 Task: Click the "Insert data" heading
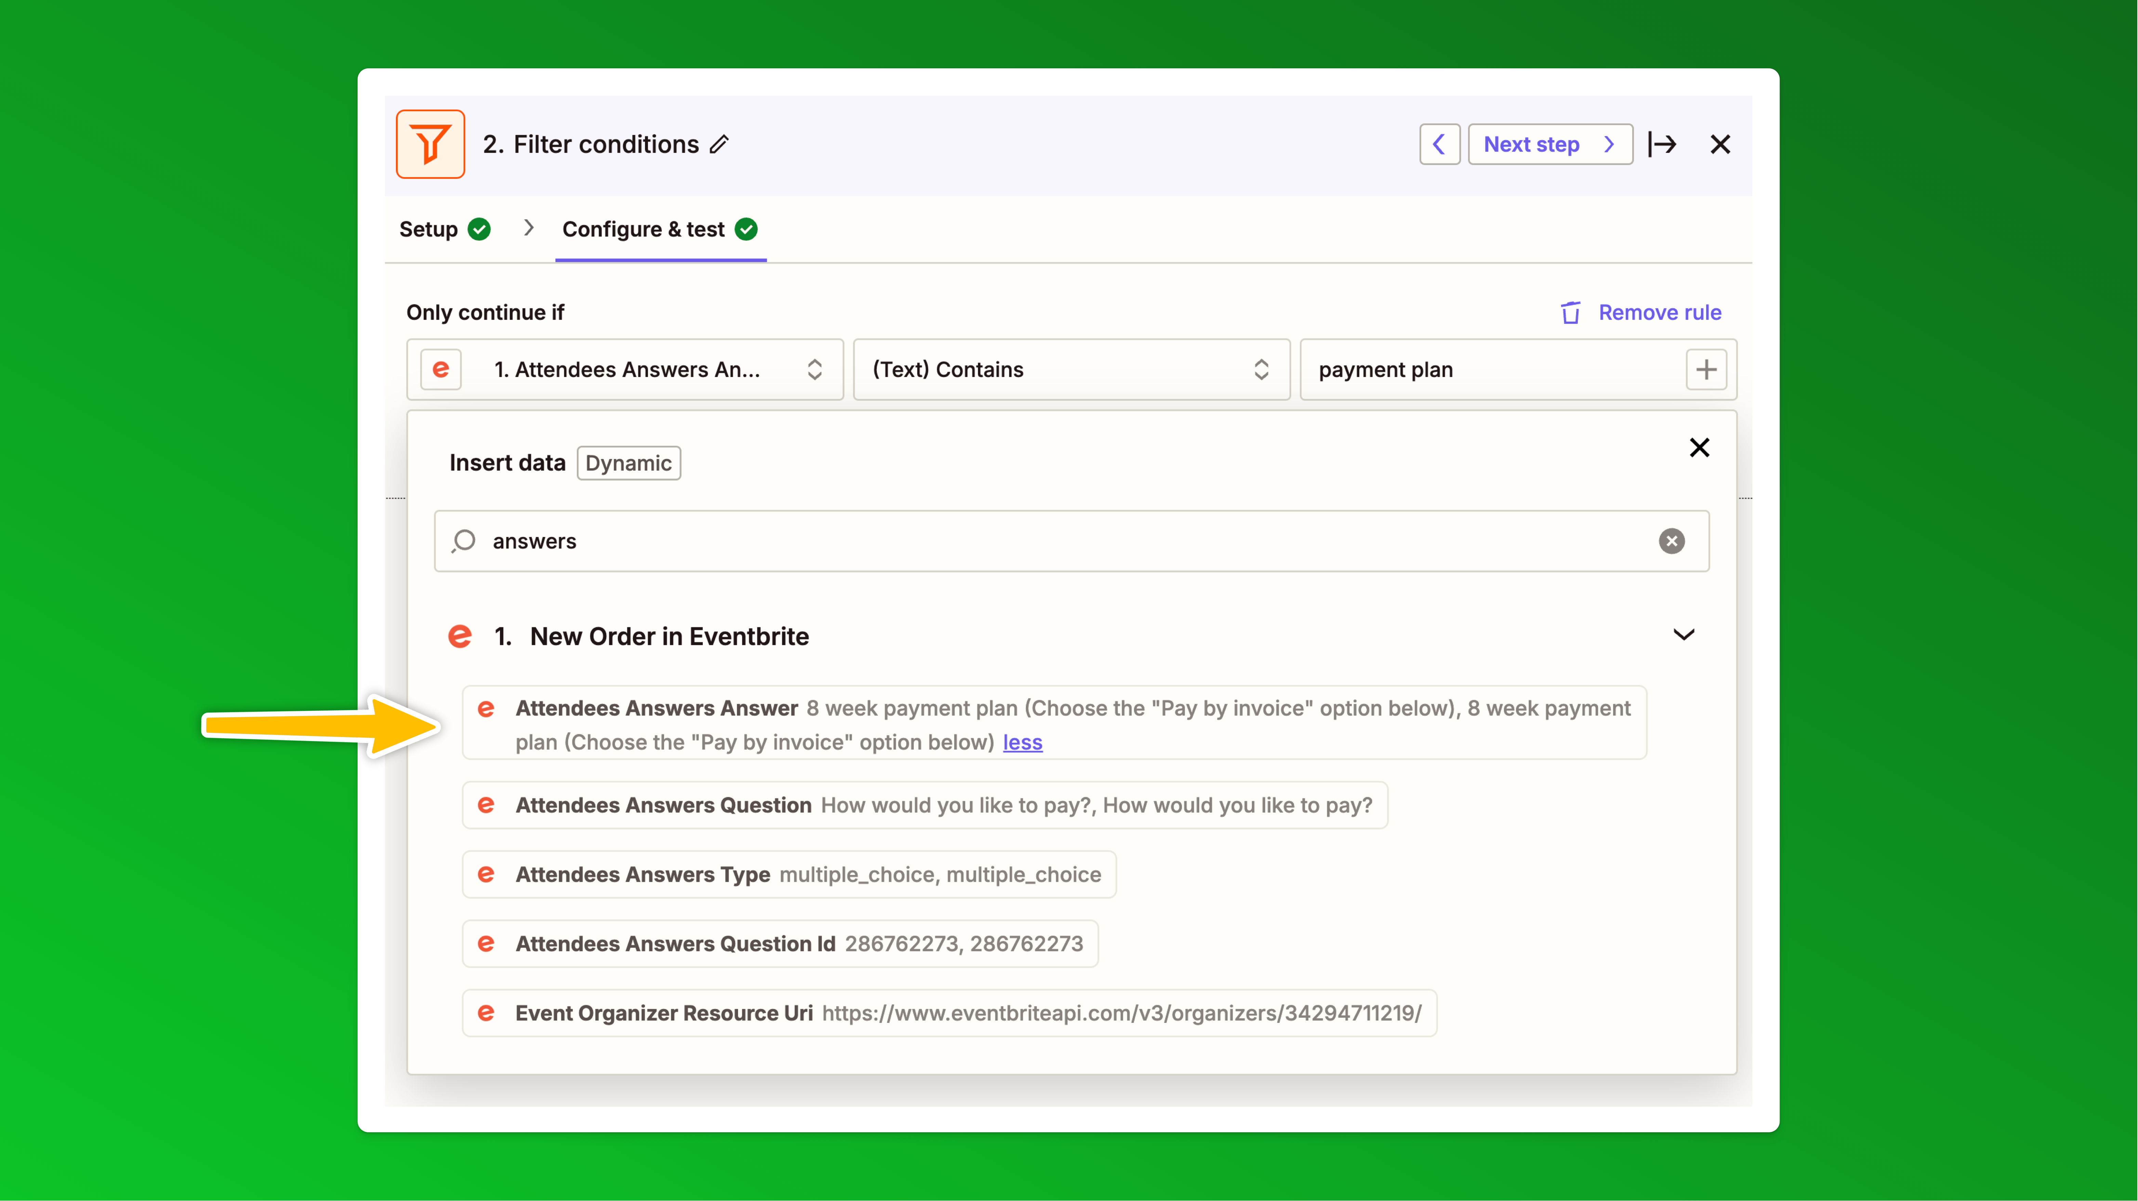click(507, 463)
